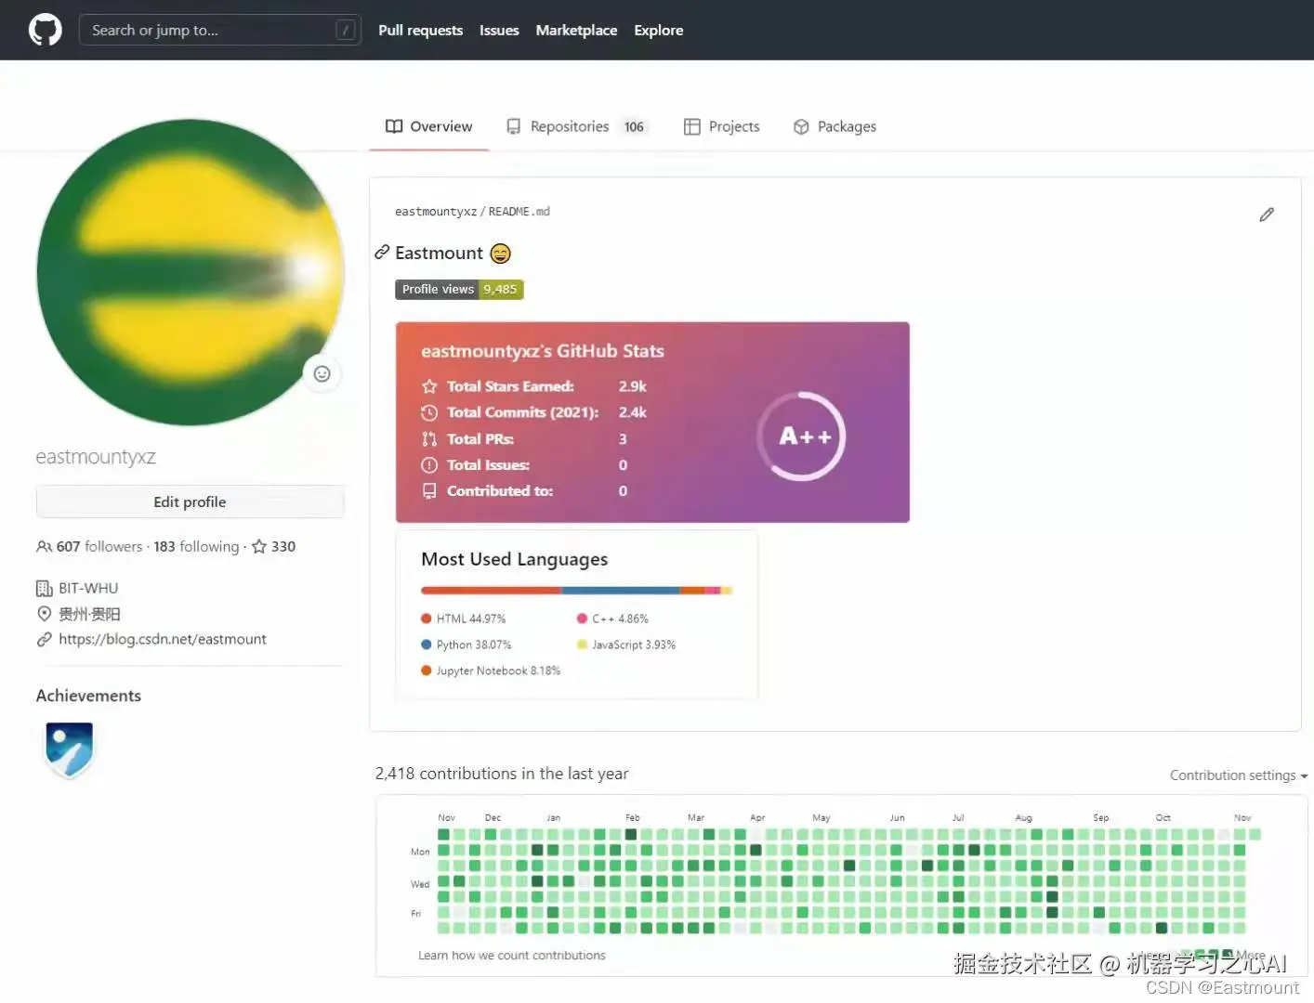Open Pull requests in the top navigation

[x=420, y=30]
